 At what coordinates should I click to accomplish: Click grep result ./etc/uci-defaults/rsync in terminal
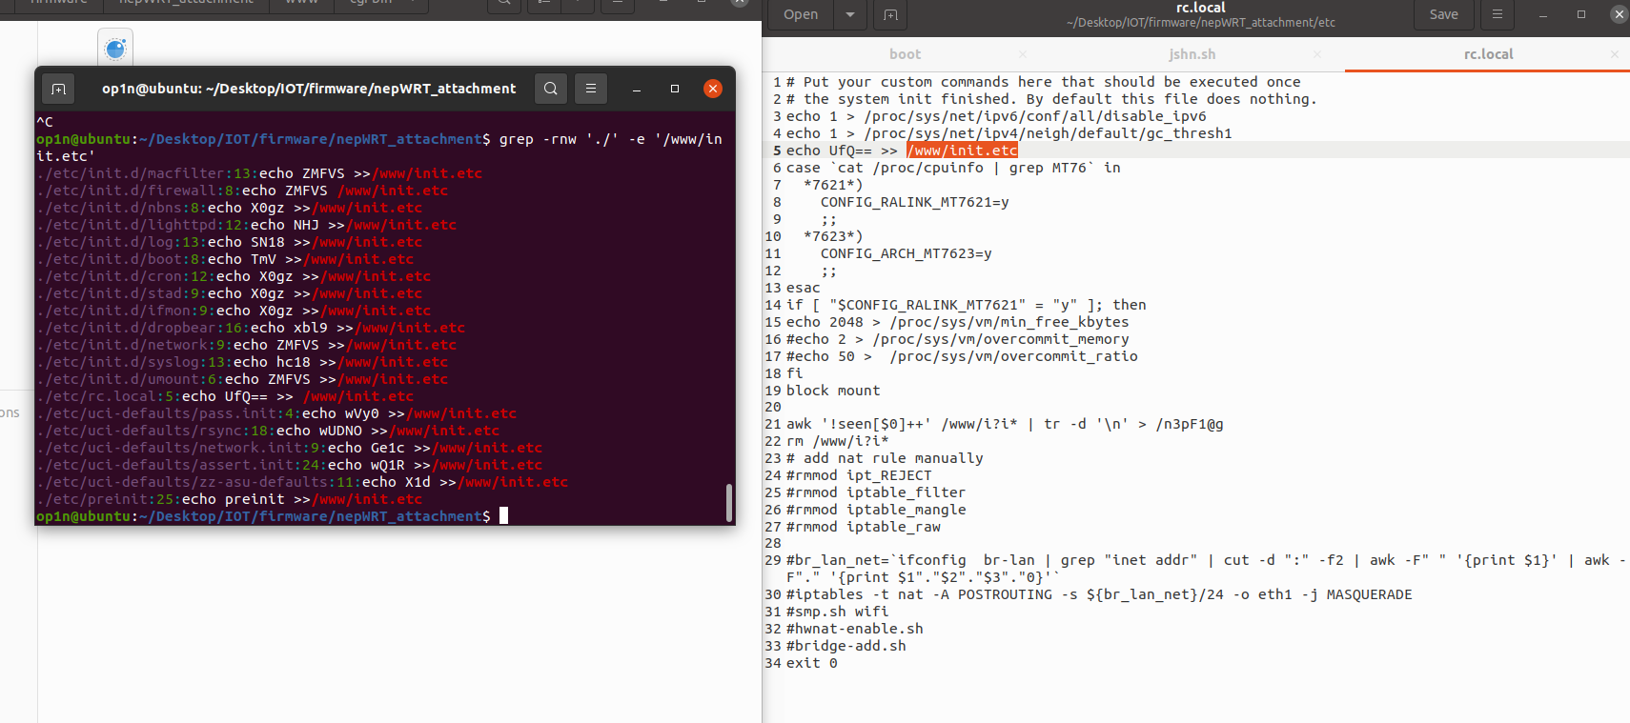pyautogui.click(x=268, y=431)
